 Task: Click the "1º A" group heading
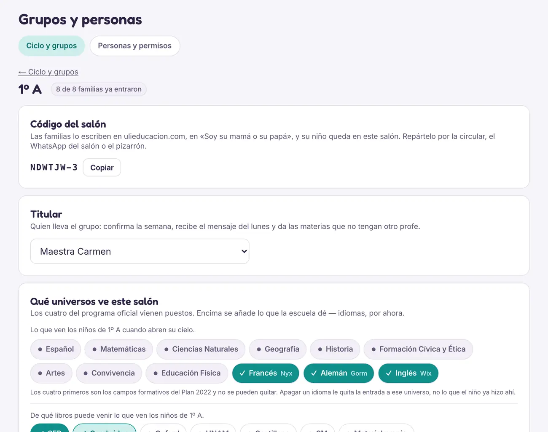click(30, 89)
